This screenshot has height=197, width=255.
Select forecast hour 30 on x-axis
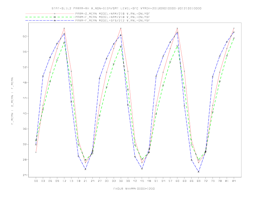(x=107, y=181)
